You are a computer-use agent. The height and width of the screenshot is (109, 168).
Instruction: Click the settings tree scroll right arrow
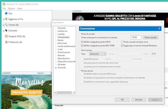74,92
